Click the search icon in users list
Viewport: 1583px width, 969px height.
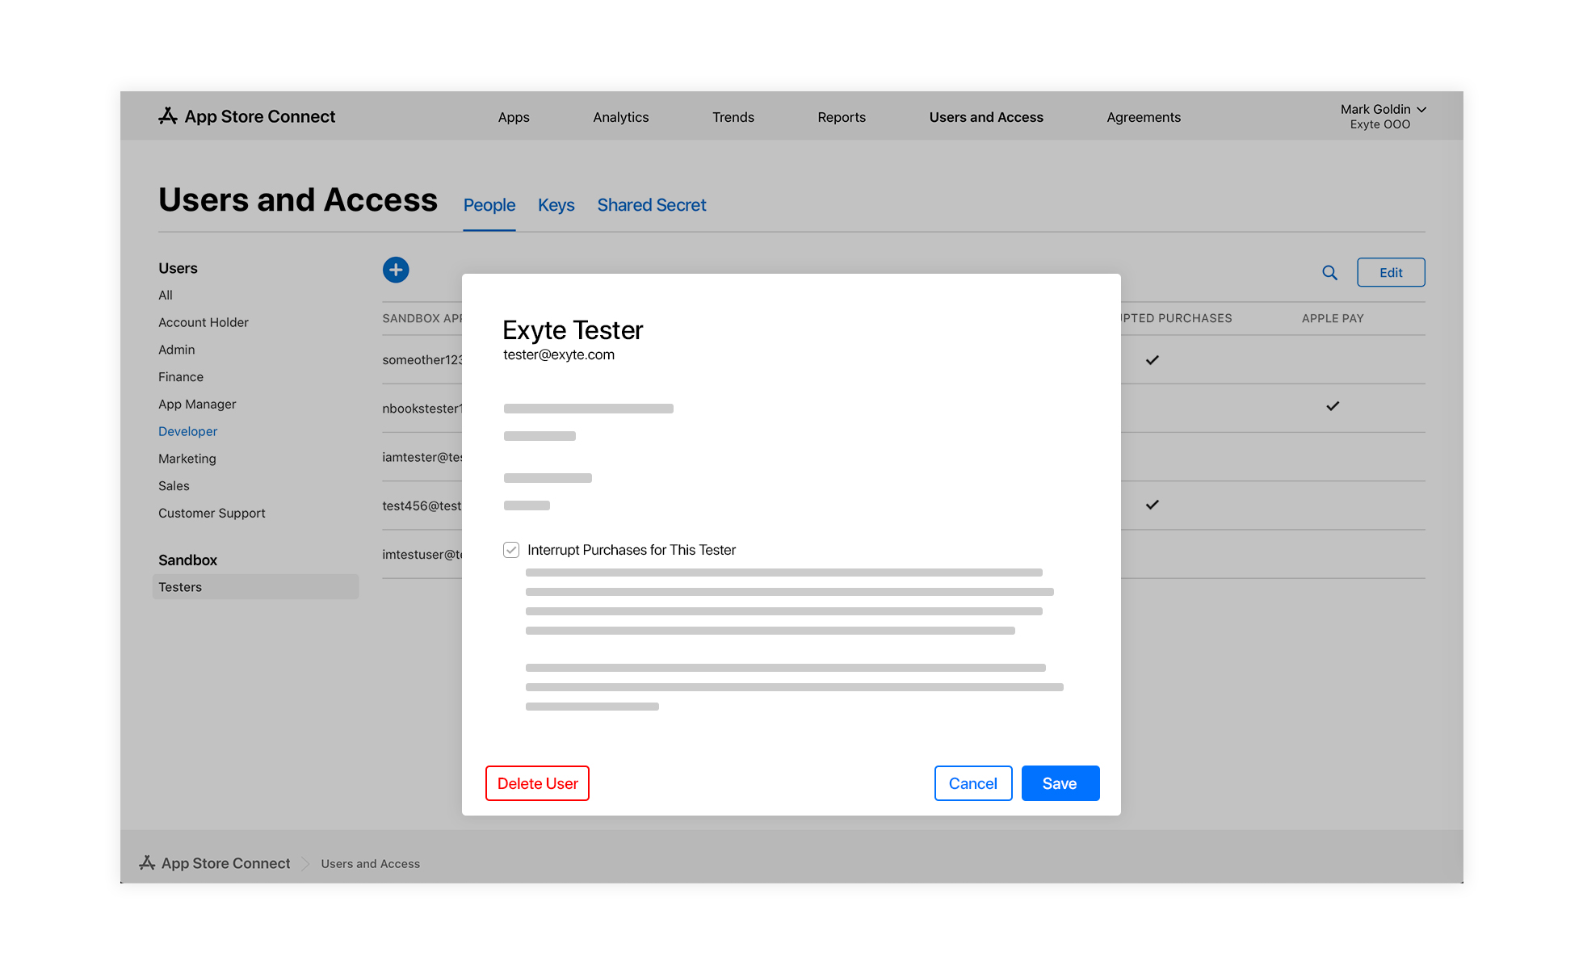[x=1329, y=272]
